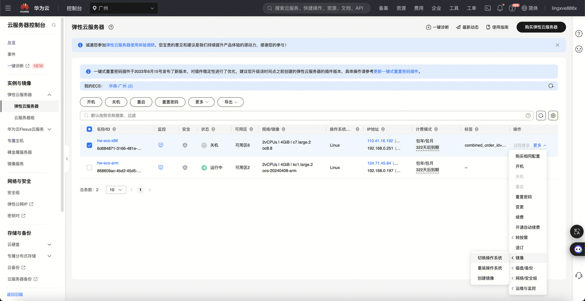Open customer service headset icon
This screenshot has width=585, height=301.
[x=579, y=276]
